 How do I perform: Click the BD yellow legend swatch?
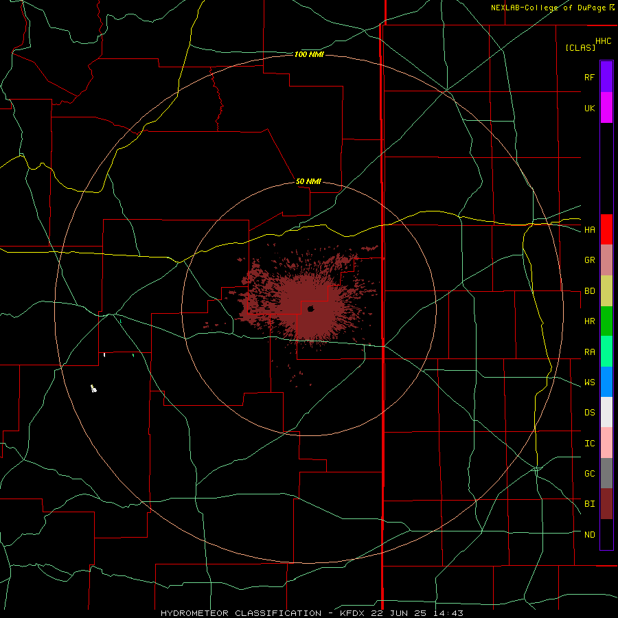click(x=606, y=291)
